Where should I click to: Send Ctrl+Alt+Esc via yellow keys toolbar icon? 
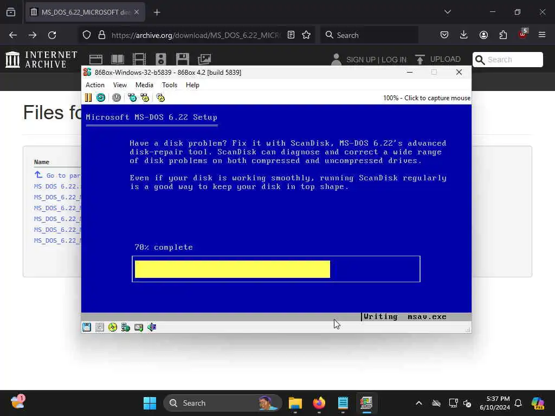pos(145,97)
